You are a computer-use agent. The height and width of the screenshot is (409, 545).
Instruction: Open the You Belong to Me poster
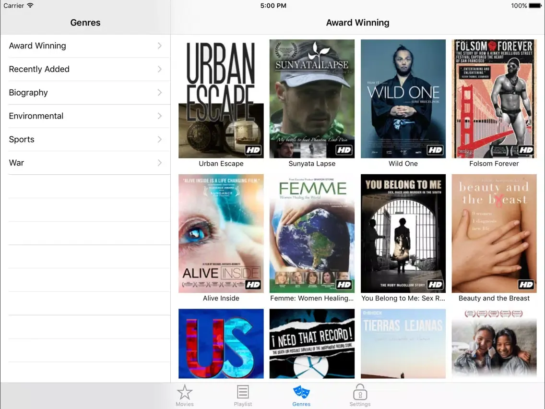(403, 233)
